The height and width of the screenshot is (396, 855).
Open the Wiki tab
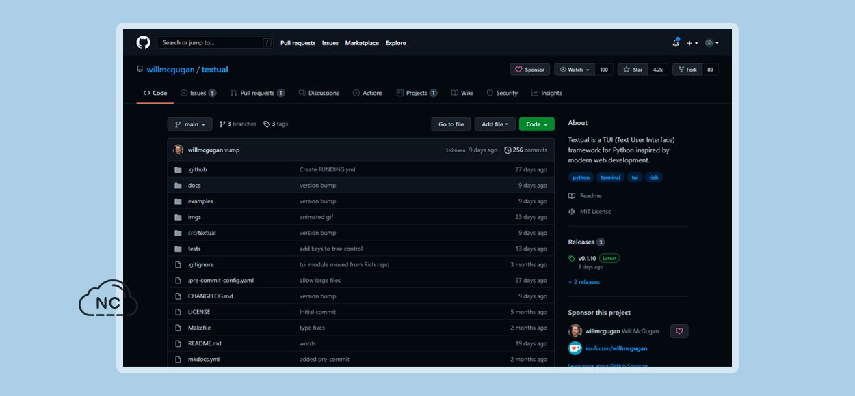pos(462,93)
